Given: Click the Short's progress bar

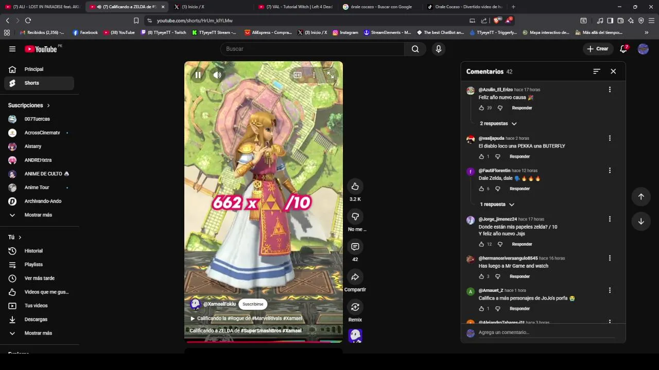Looking at the screenshot, I should coord(264,341).
